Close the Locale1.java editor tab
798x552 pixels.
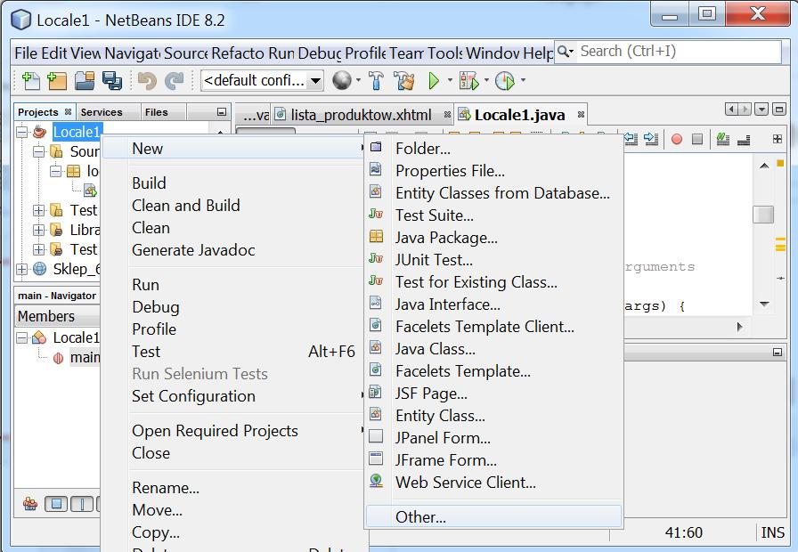[581, 115]
